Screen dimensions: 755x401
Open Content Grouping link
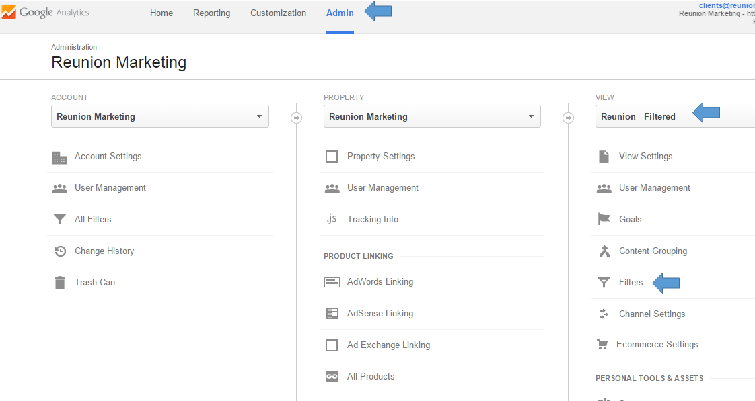653,251
